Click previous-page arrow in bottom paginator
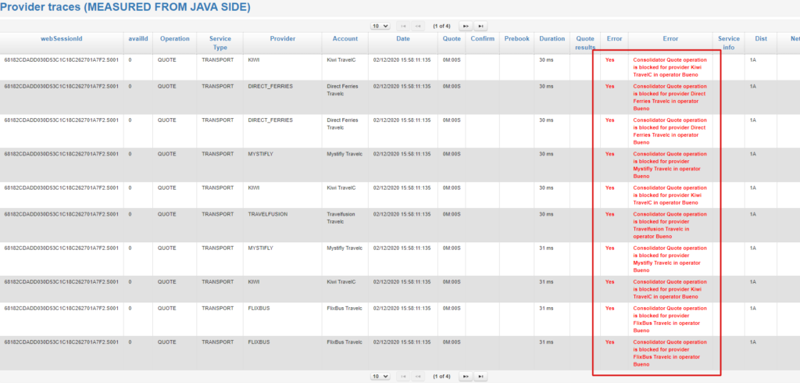Image resolution: width=800 pixels, height=386 pixels. [x=420, y=377]
